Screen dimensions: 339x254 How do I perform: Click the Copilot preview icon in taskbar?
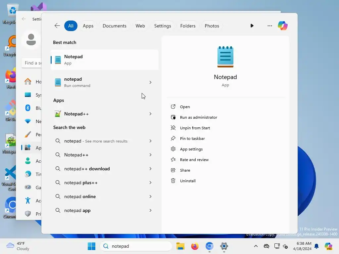(328, 246)
